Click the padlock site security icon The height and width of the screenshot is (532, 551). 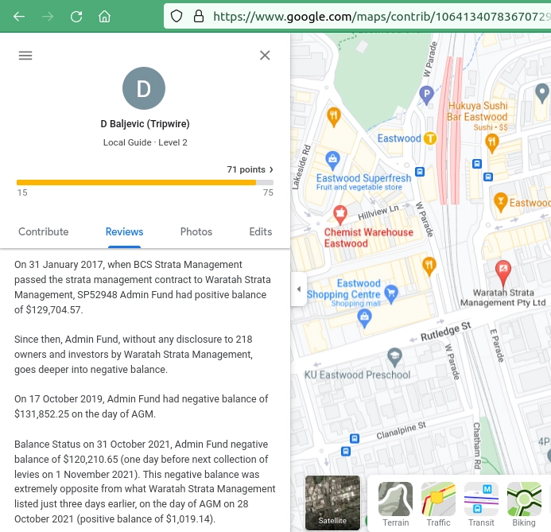coord(199,16)
